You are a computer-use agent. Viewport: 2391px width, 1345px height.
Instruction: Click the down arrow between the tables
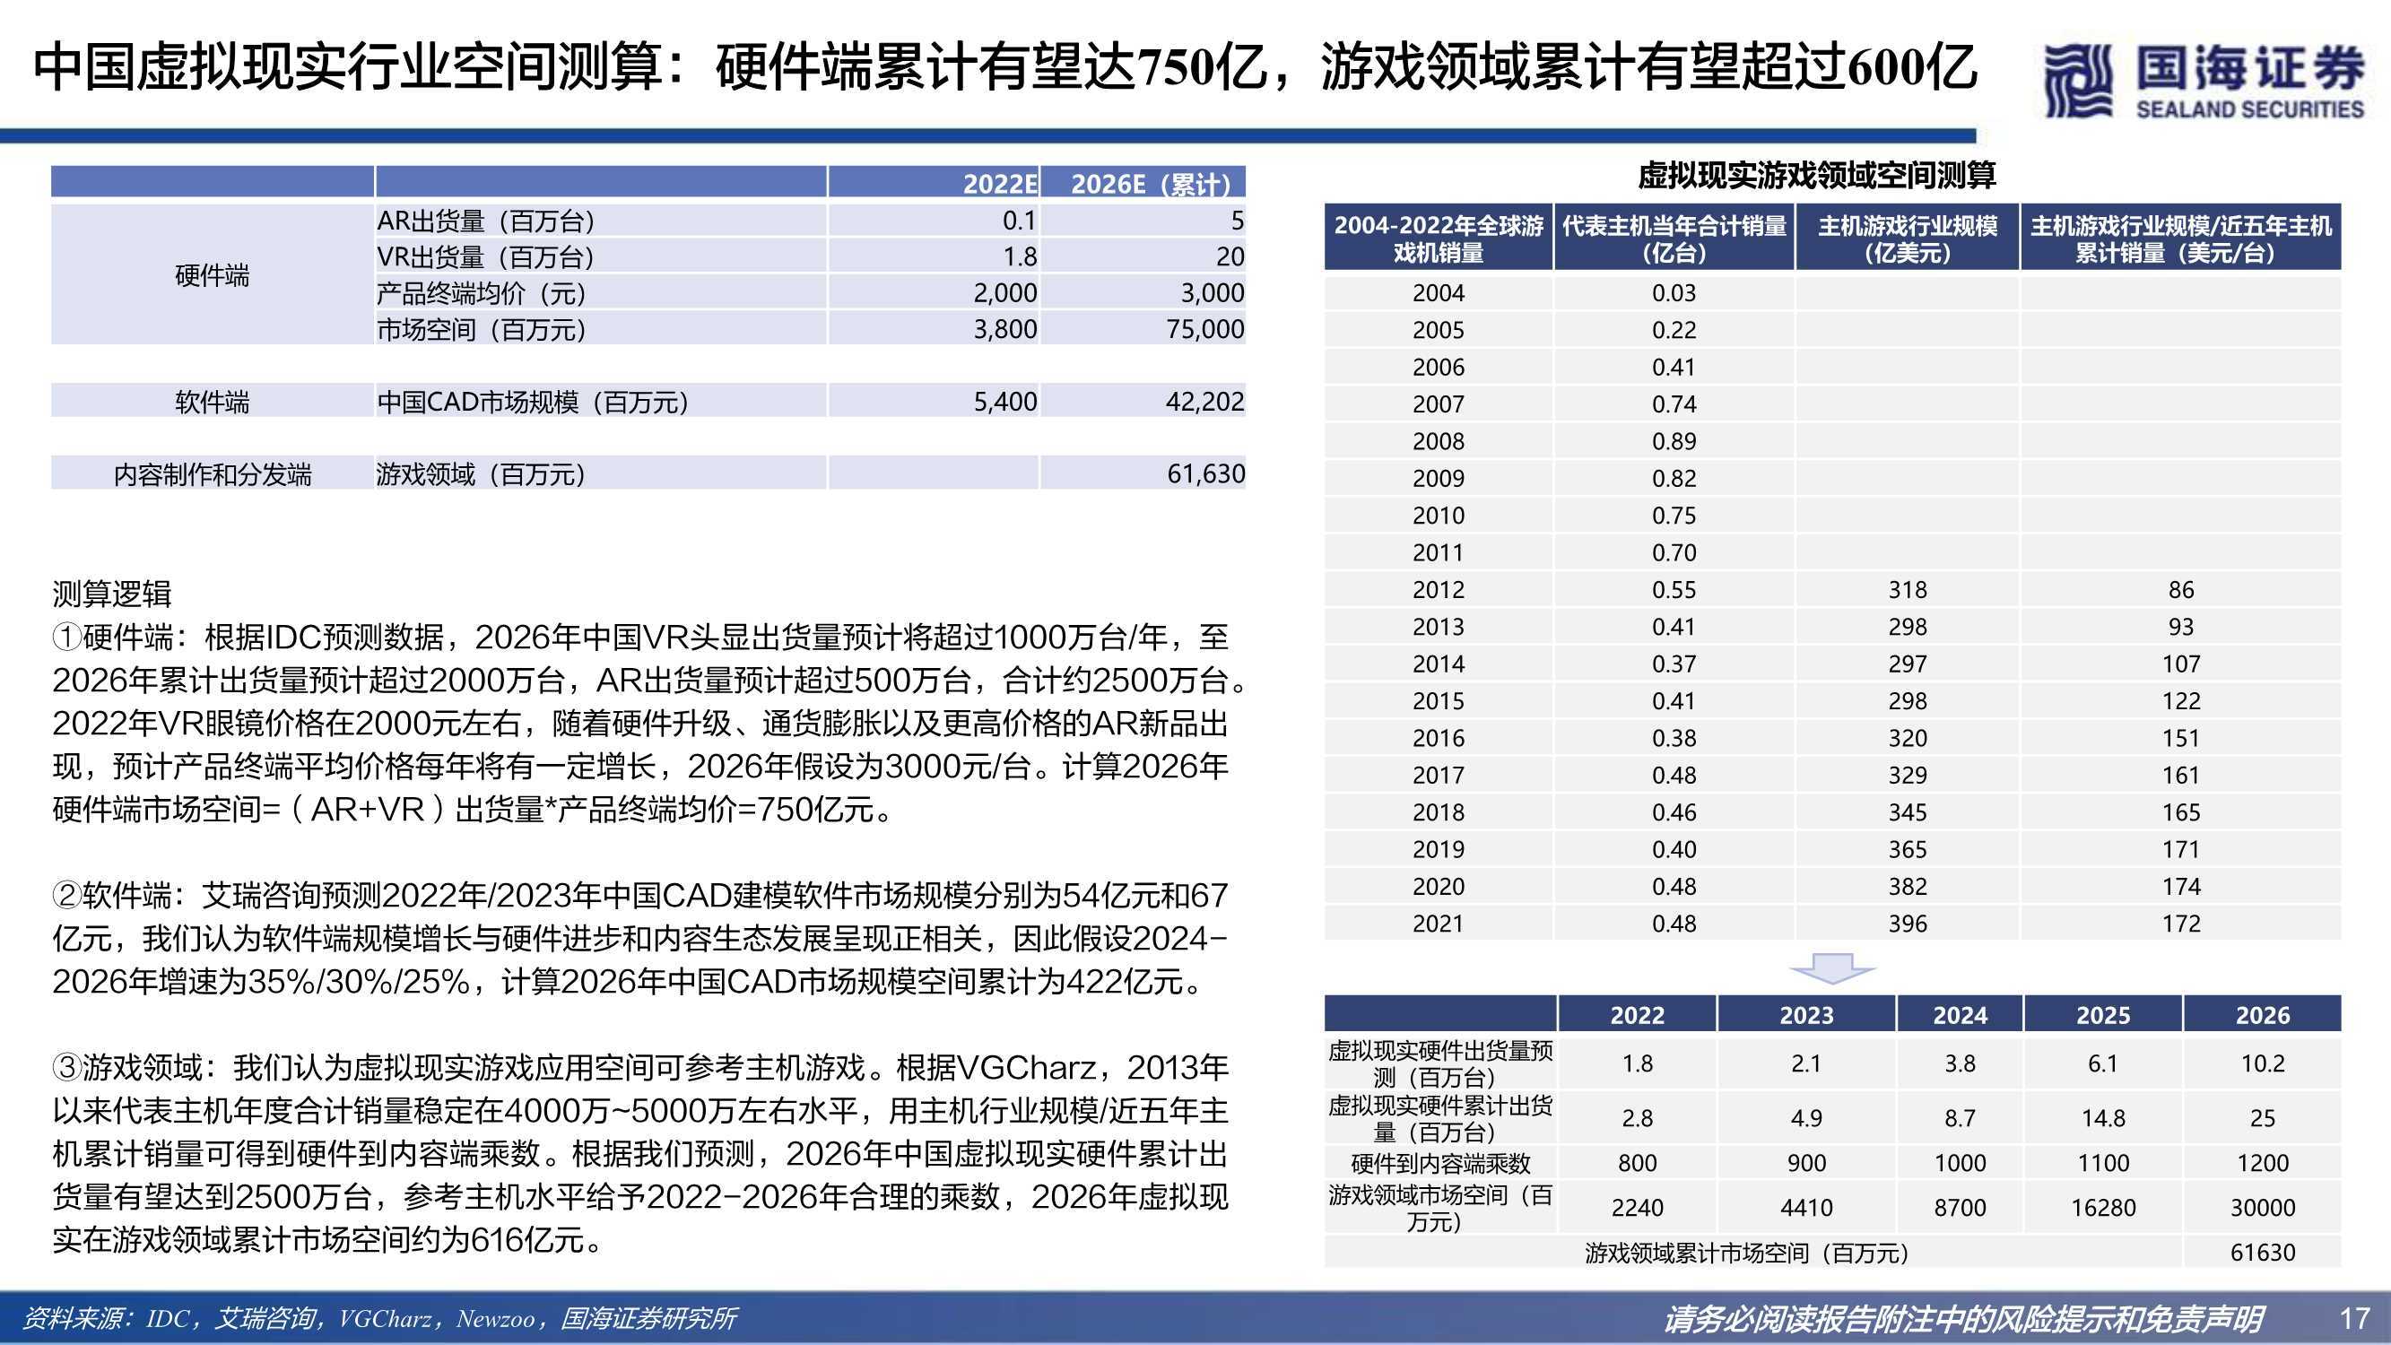pos(1832,968)
